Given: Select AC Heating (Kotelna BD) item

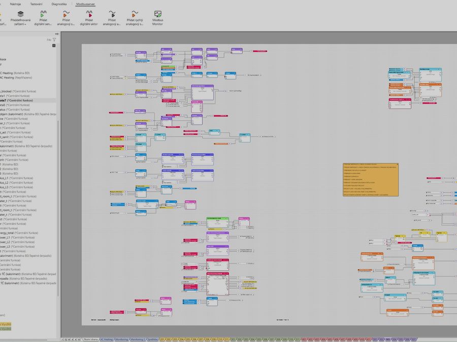Looking at the screenshot, I should (28, 73).
